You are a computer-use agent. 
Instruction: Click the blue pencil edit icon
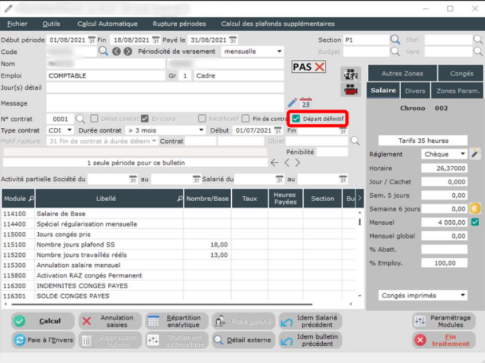coord(293,103)
